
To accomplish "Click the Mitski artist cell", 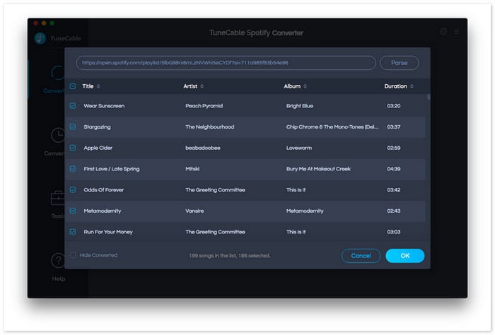I will tap(192, 169).
